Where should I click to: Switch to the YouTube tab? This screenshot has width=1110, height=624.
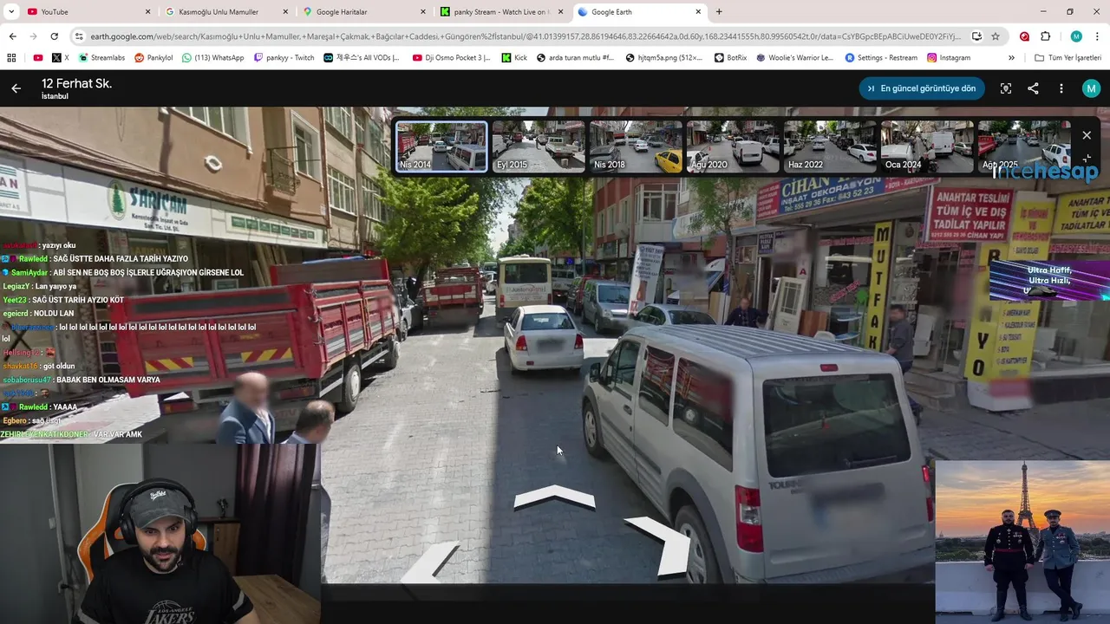pos(87,11)
